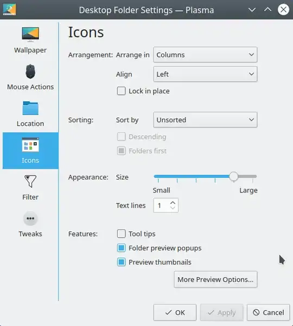Click the Small size label
The image size is (293, 326).
click(161, 190)
